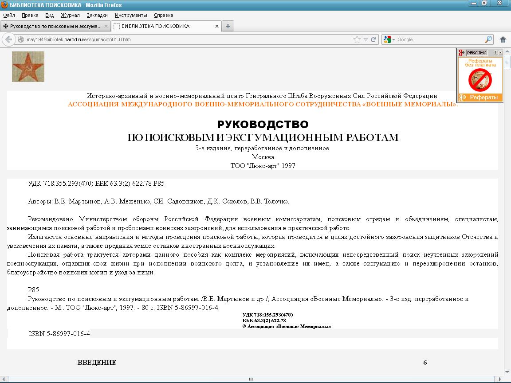The image size is (511, 383).
Task: Go to the Firefox home page icon
Action: 503,39
